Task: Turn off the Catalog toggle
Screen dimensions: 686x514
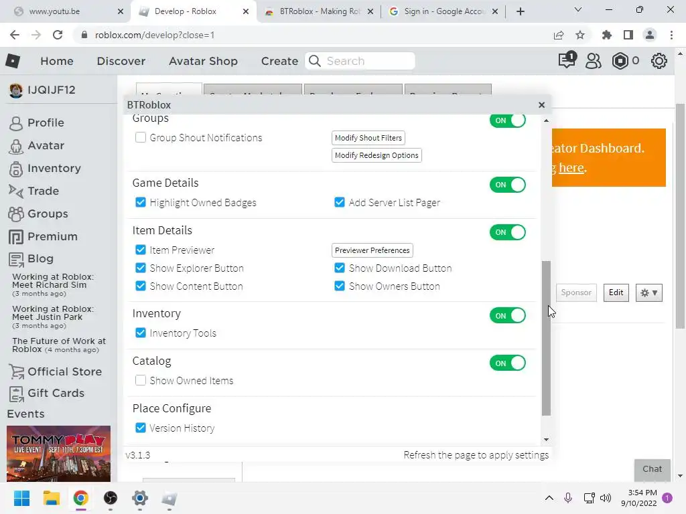Action: click(508, 363)
